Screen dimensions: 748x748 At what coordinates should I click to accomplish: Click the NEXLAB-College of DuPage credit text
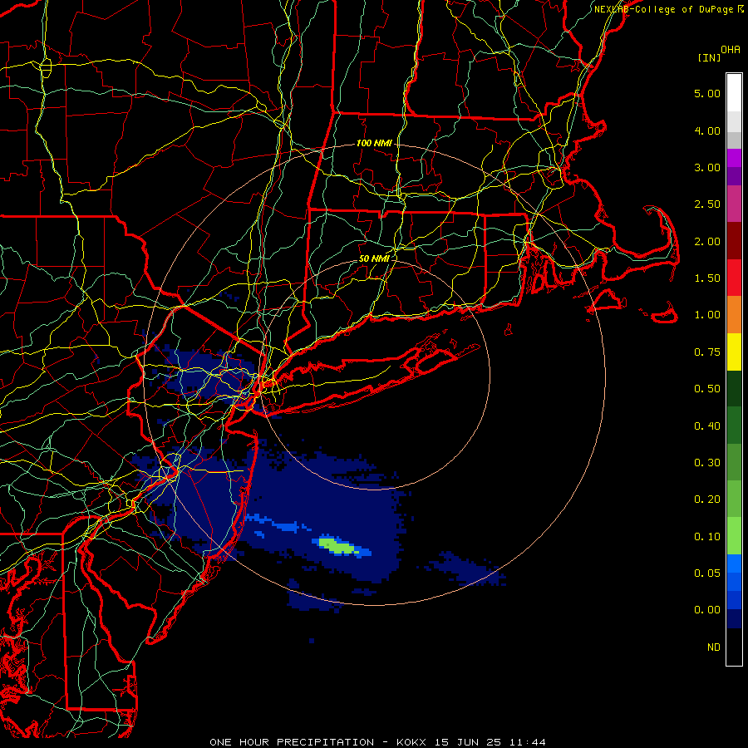tap(663, 9)
